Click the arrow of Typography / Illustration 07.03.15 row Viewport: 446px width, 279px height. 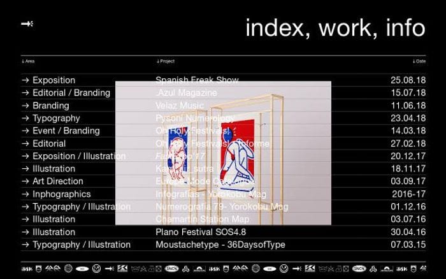pyautogui.click(x=25, y=245)
